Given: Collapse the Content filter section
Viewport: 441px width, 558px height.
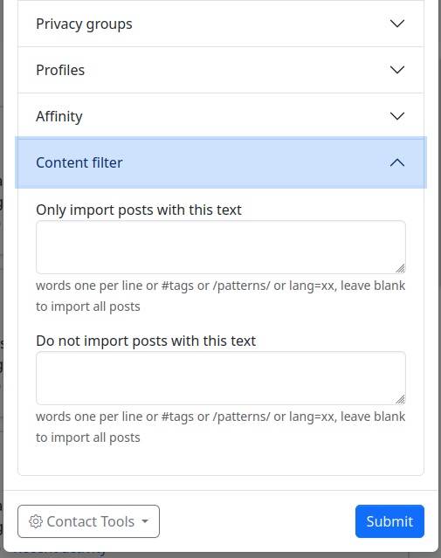Looking at the screenshot, I should pos(221,162).
